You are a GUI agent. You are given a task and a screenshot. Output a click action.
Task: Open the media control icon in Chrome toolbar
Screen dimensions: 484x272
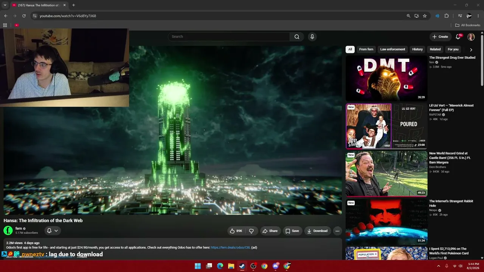tap(460, 16)
